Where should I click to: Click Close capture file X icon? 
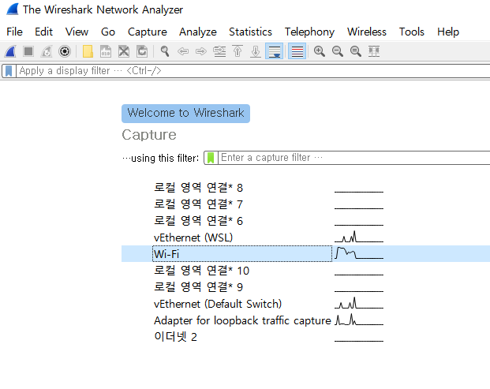tap(124, 51)
